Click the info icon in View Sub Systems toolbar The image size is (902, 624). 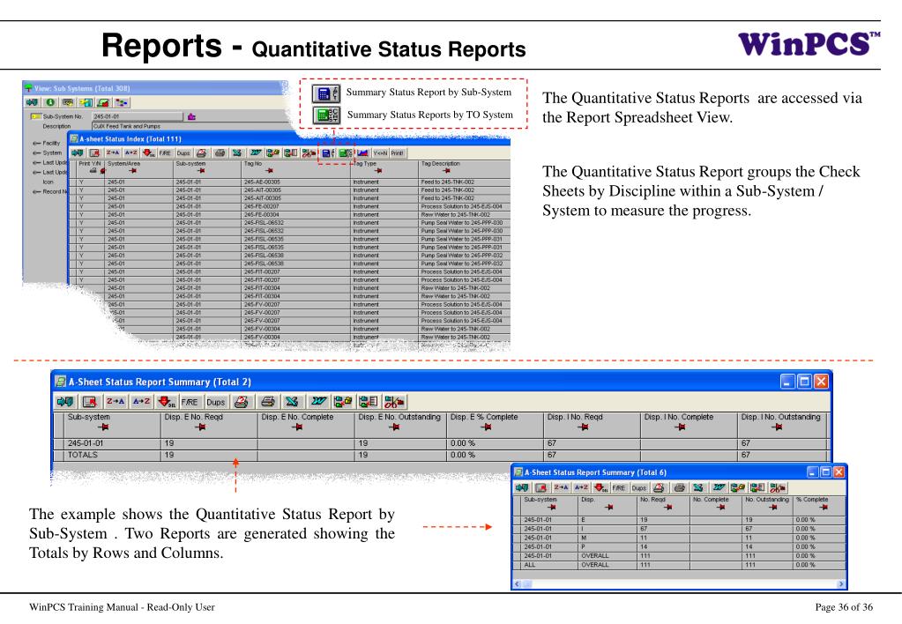click(x=50, y=101)
